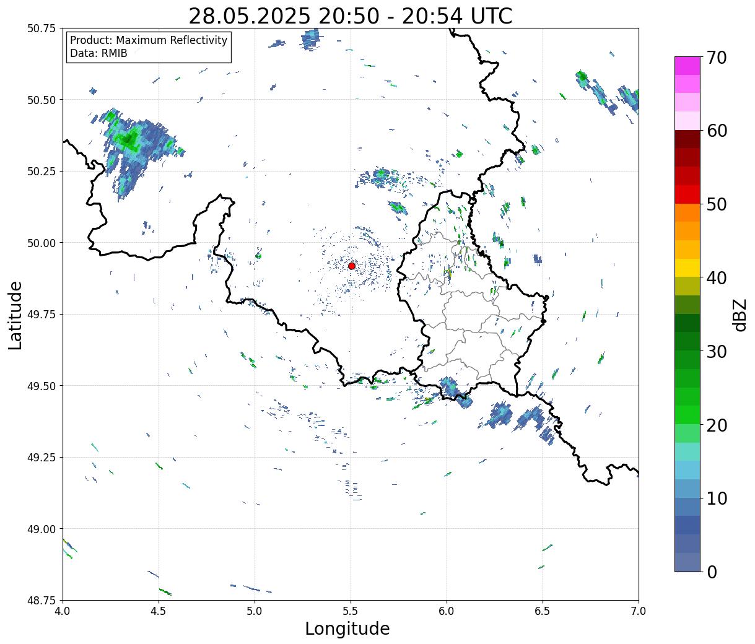Click latitude tick label '48.75'
This screenshot has width=755, height=644.
tap(41, 600)
